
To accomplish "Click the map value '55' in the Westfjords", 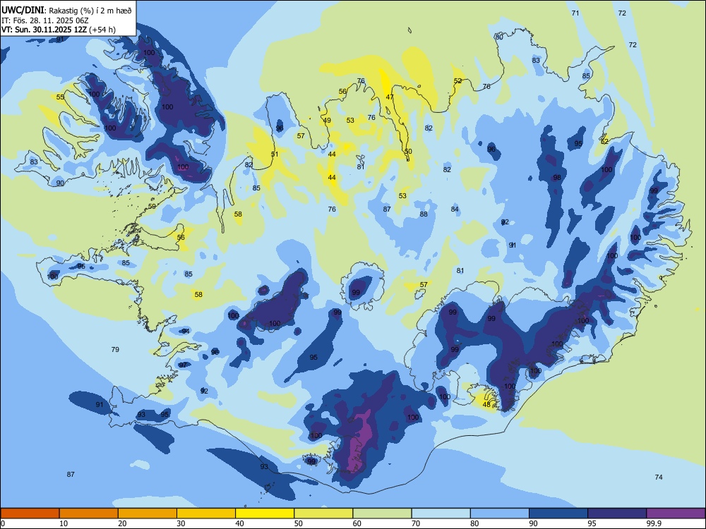I will tap(60, 97).
